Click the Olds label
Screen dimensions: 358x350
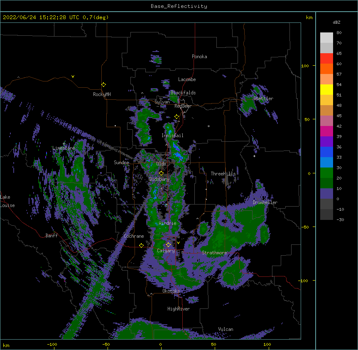tap(161, 164)
